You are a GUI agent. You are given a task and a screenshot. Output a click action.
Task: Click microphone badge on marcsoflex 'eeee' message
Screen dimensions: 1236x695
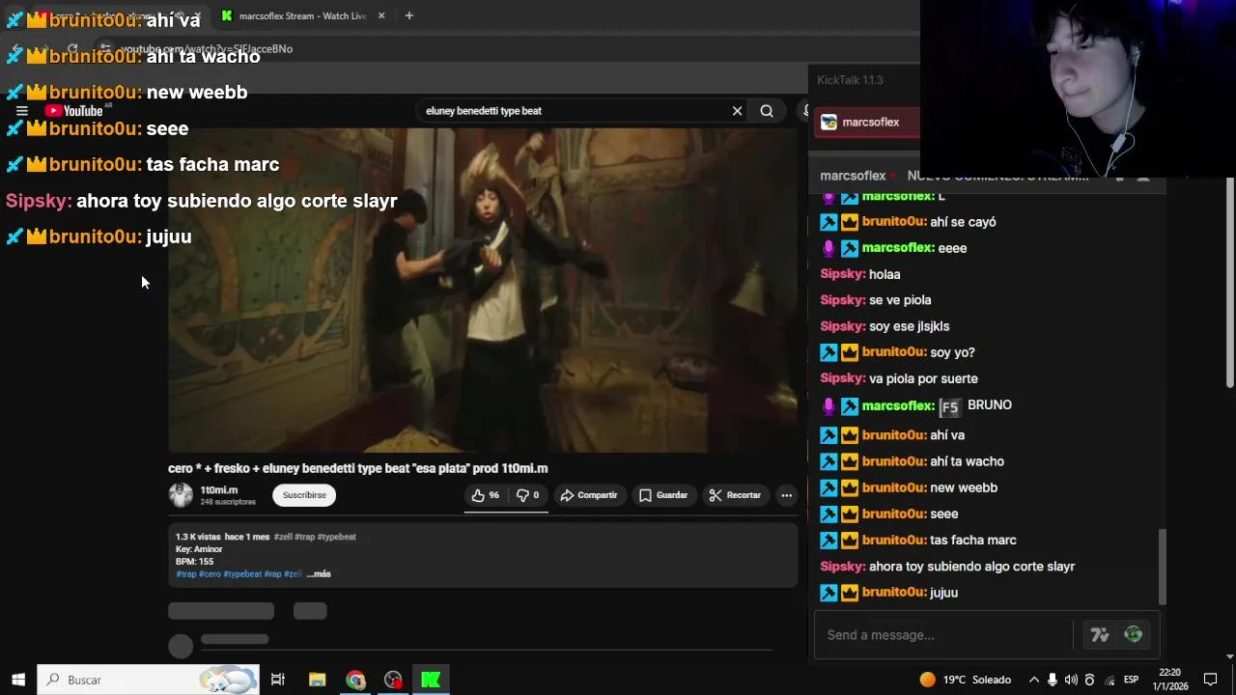(829, 248)
